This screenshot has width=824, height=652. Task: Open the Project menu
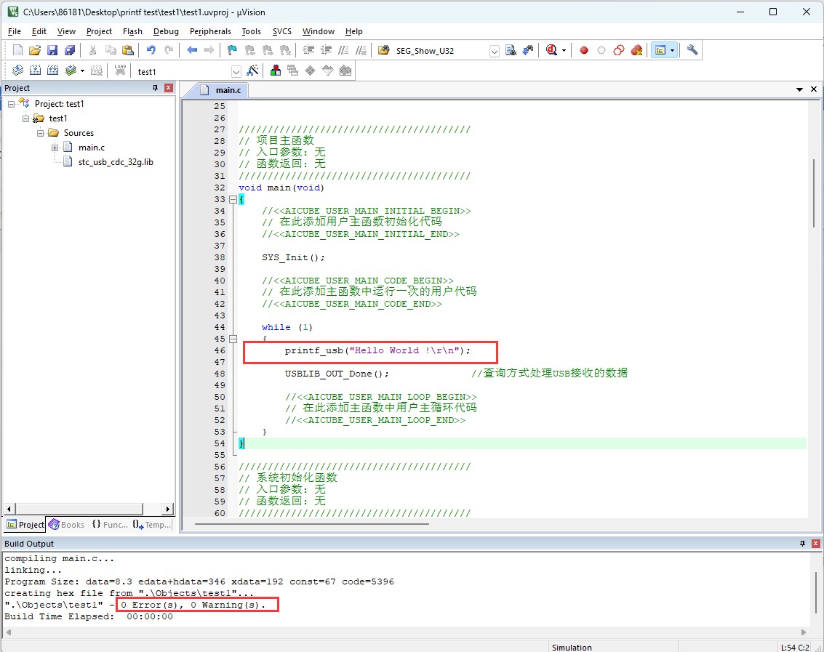pos(99,31)
